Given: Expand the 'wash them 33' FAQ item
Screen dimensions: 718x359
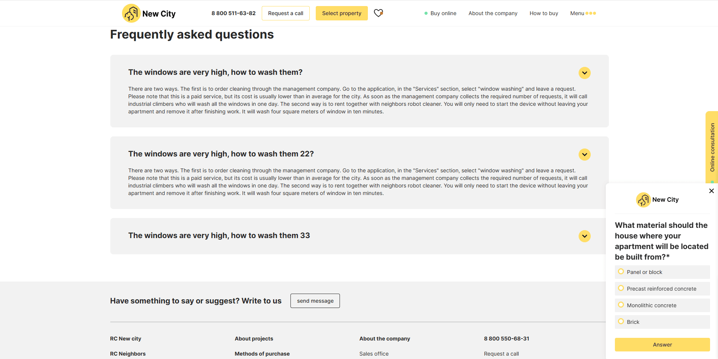Looking at the screenshot, I should point(584,236).
